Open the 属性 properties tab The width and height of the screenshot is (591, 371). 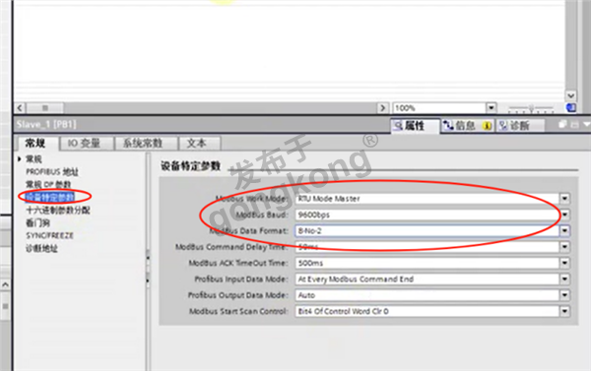coord(415,125)
